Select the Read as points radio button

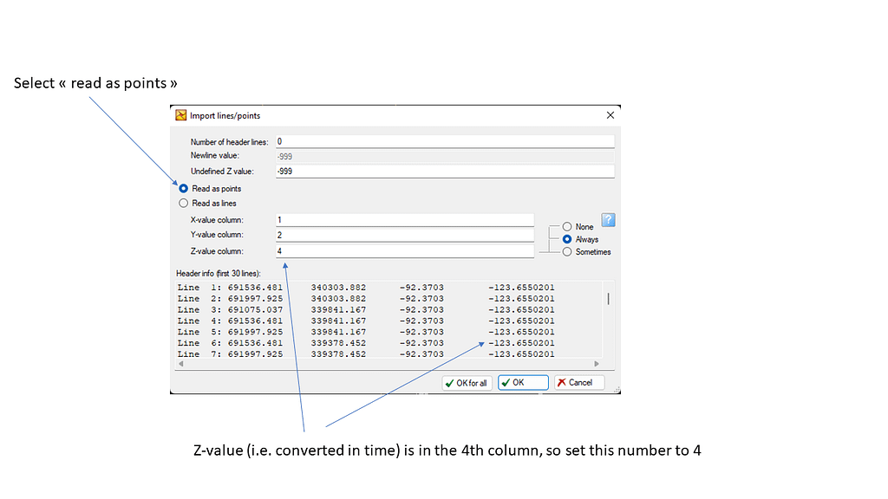click(x=183, y=188)
